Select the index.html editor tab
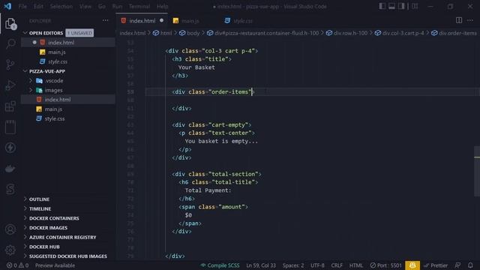The height and width of the screenshot is (270, 480). 142,20
